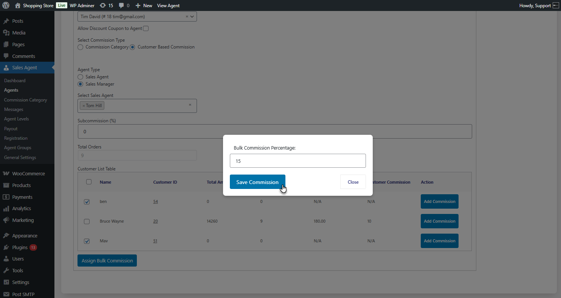
Task: Open the Select Sales Agent multi-select box
Action: click(137, 106)
